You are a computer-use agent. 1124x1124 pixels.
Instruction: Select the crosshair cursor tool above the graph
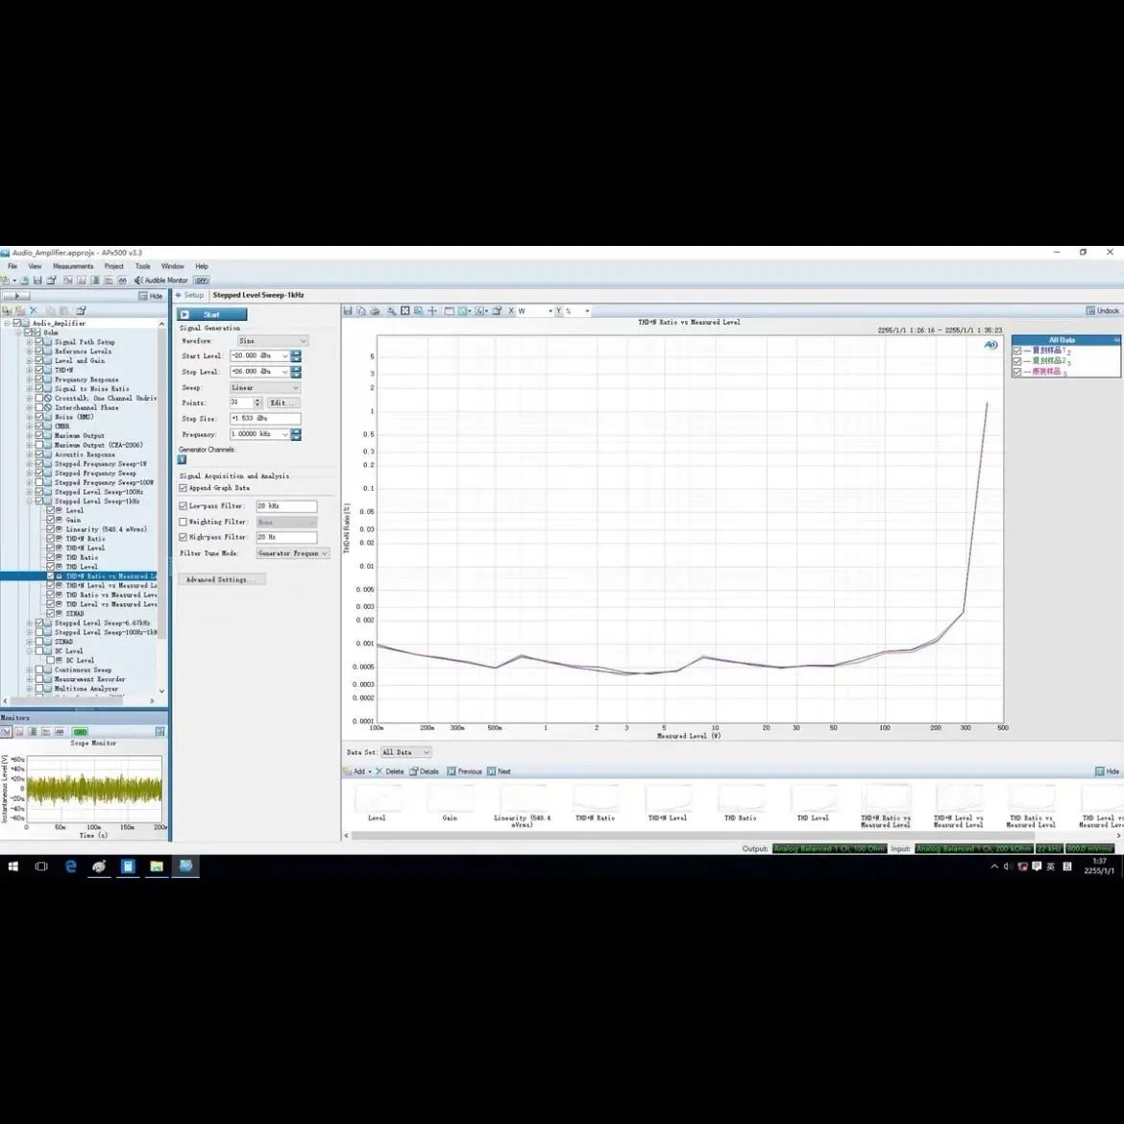(x=432, y=311)
